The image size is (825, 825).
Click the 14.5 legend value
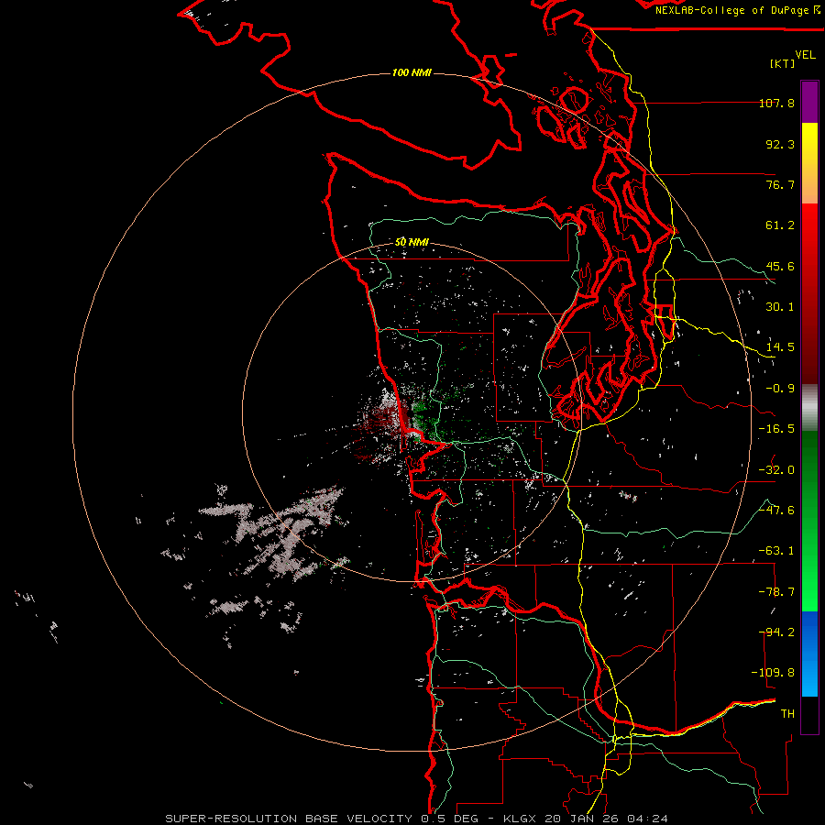(780, 347)
